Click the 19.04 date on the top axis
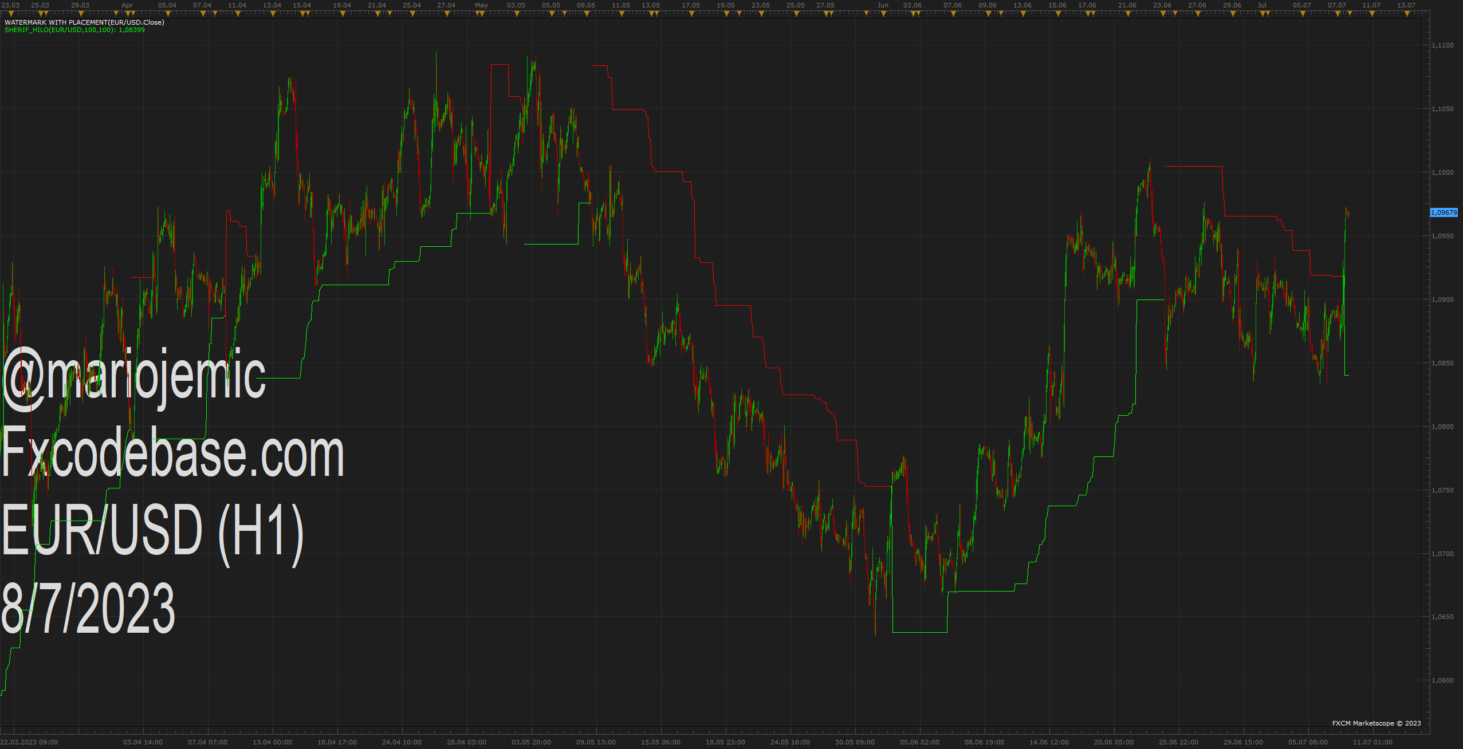Image resolution: width=1463 pixels, height=749 pixels. [342, 5]
